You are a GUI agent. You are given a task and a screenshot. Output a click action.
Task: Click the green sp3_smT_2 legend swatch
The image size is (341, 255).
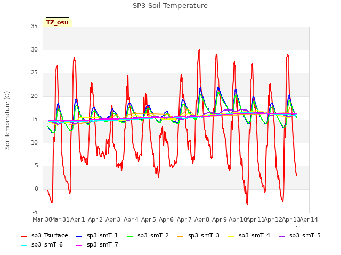[x=130, y=236]
